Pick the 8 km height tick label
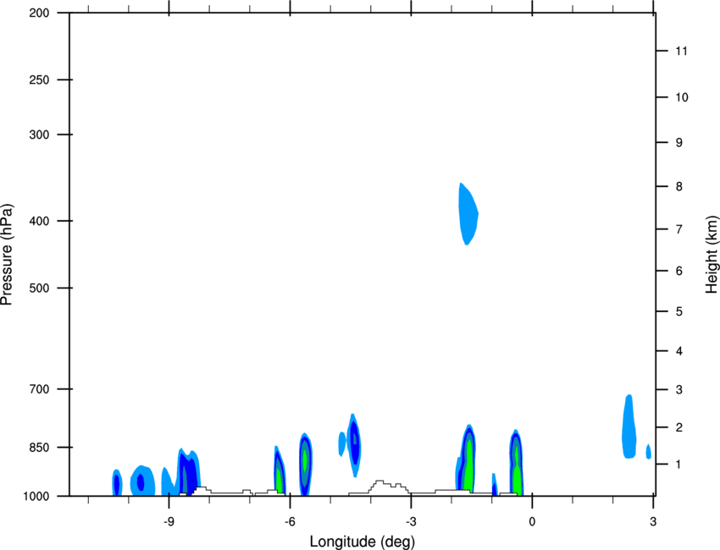Image resolution: width=720 pixels, height=550 pixels. point(679,187)
